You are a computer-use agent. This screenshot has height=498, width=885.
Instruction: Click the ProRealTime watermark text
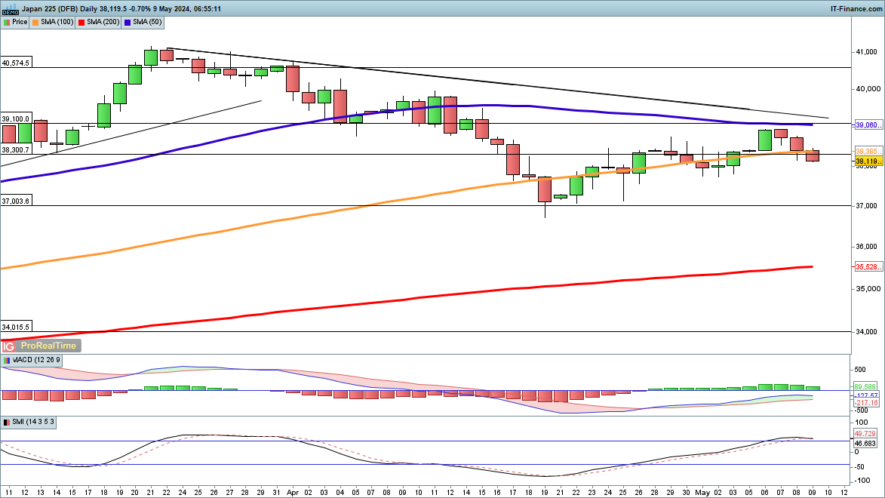point(48,346)
